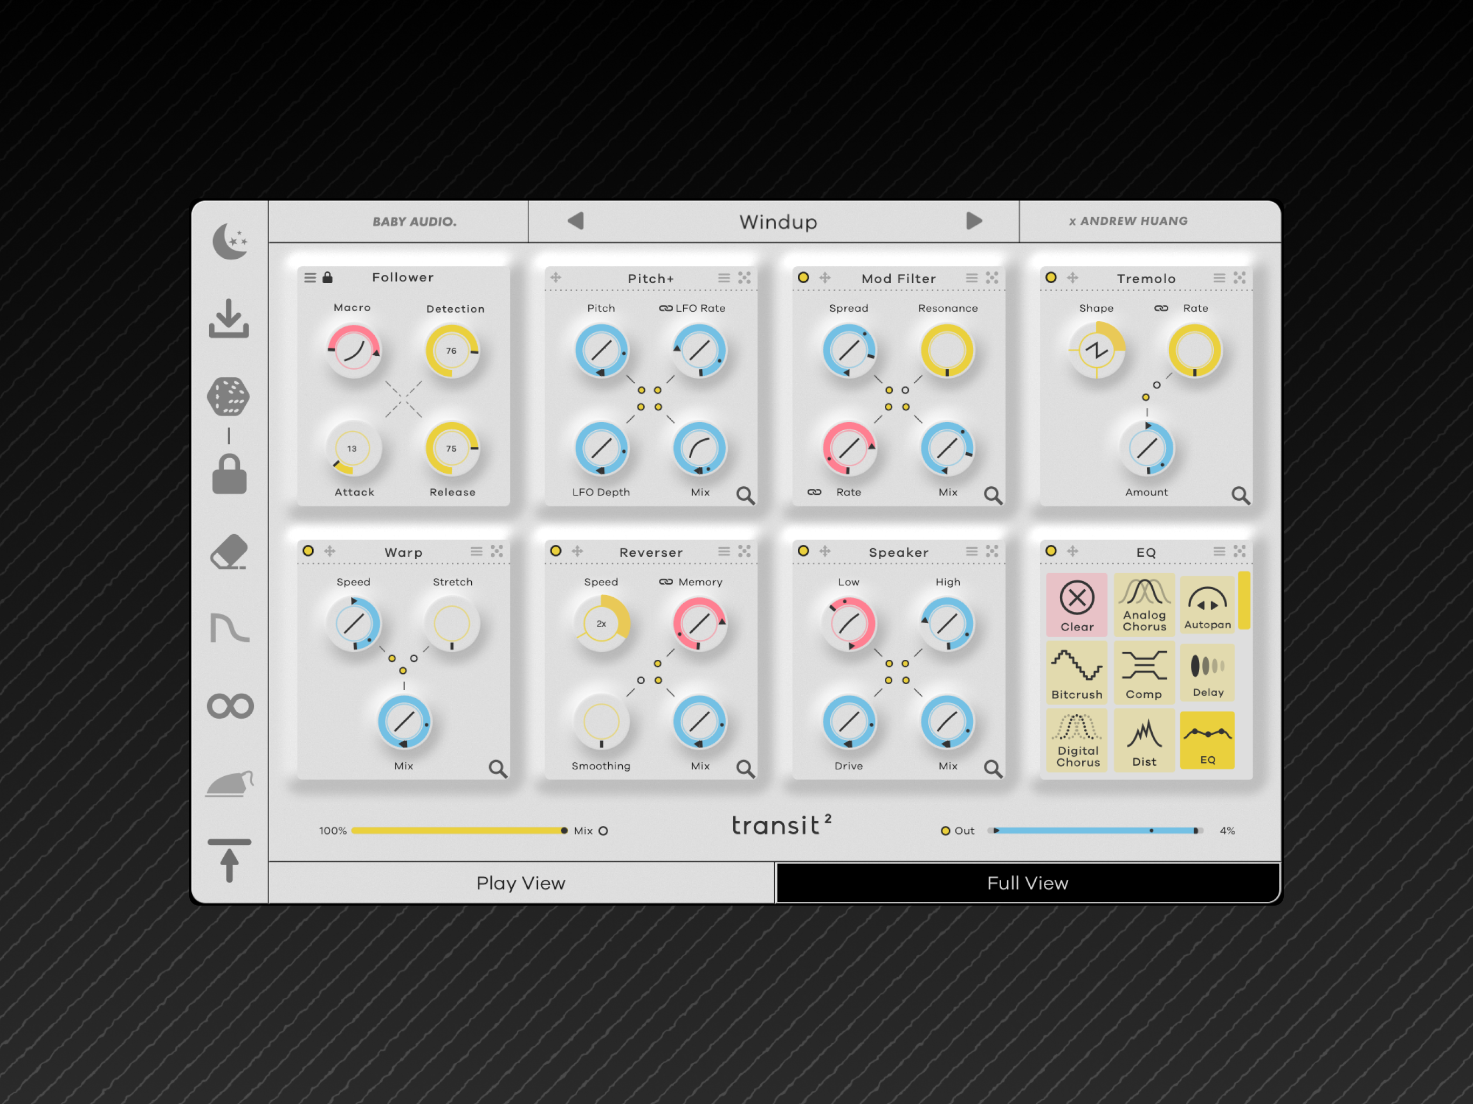Select Comp effect tile
Image resolution: width=1473 pixels, height=1104 pixels.
coord(1145,673)
